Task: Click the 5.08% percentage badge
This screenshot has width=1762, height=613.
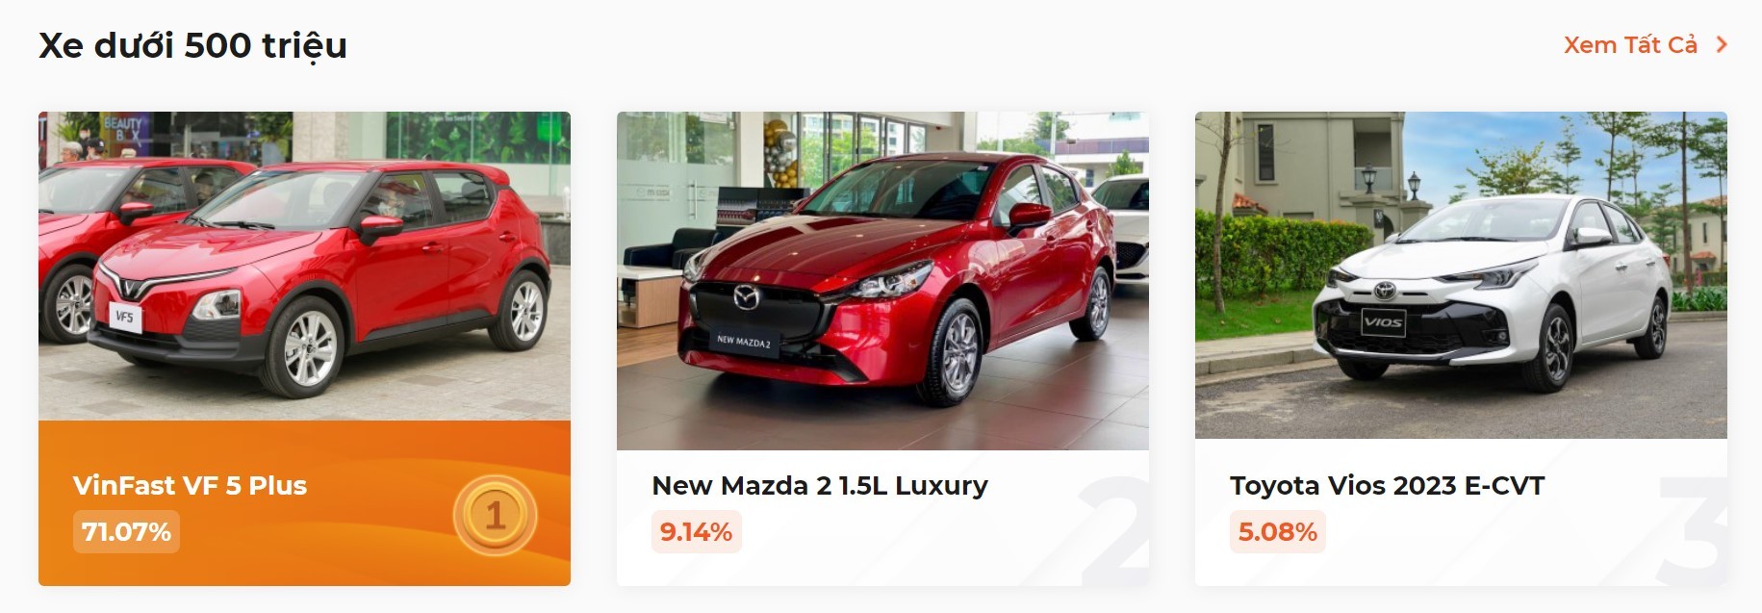Action: point(1277,531)
